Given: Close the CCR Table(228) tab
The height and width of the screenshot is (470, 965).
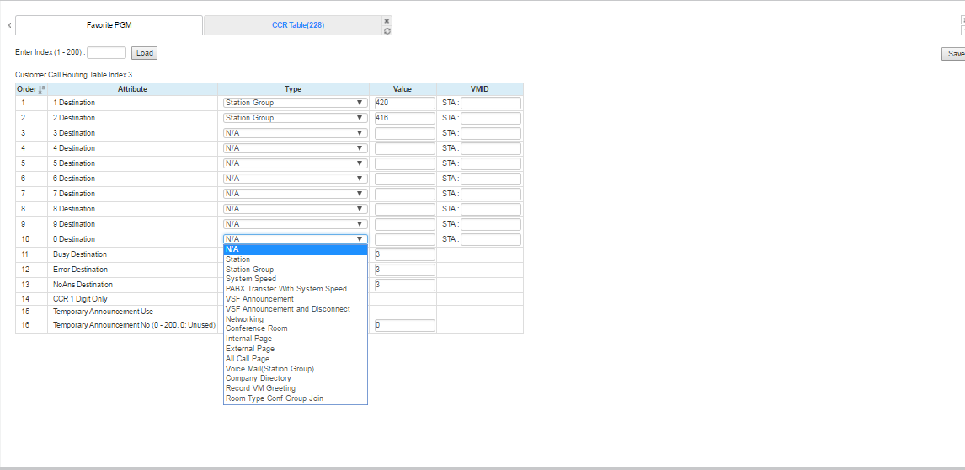Looking at the screenshot, I should (387, 21).
